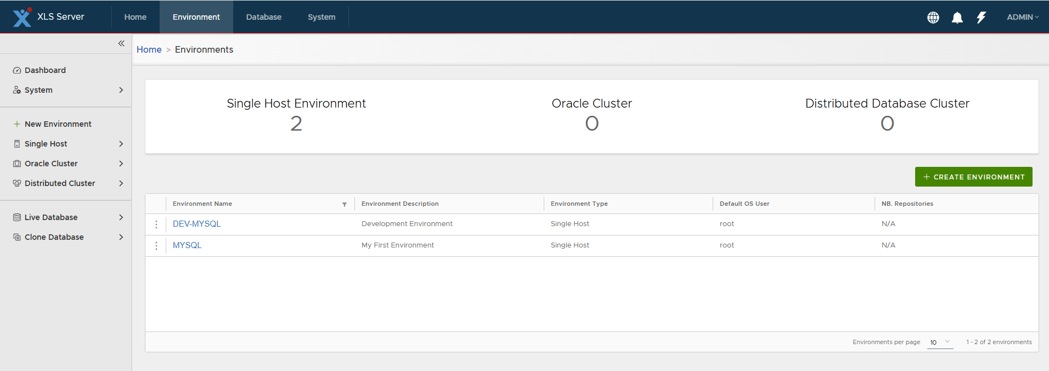Click the Development Environment description cell

click(407, 224)
